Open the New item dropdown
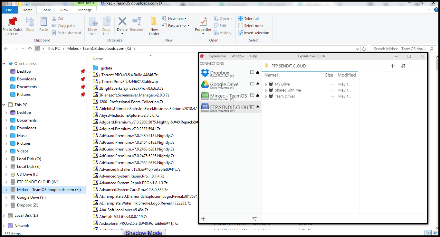Screen dimensions: 440x237 coord(174,19)
